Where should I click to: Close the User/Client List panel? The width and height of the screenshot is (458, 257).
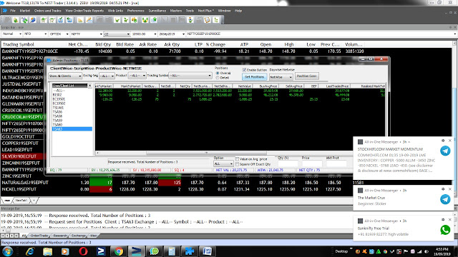coord(89,86)
